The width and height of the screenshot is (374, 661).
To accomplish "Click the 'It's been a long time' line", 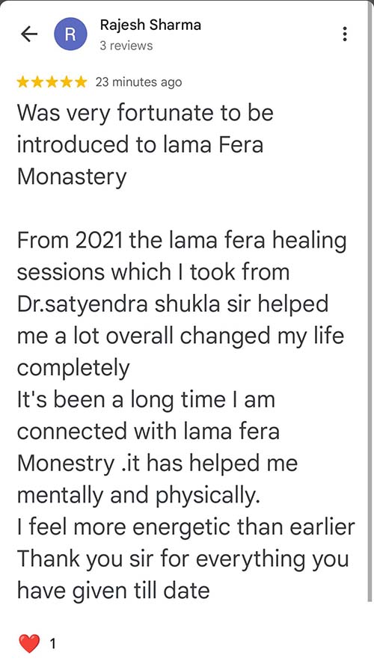I will [x=146, y=401].
